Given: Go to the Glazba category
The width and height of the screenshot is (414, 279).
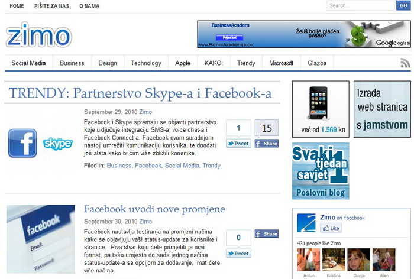Looking at the screenshot, I should click(x=317, y=63).
